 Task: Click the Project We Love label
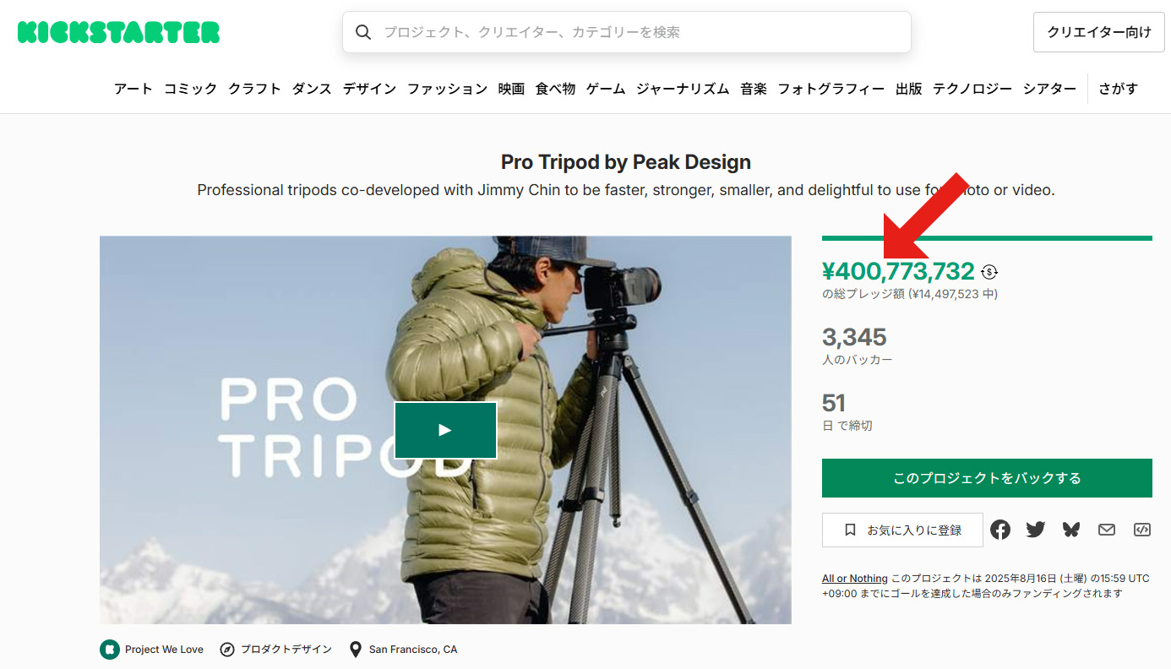pos(164,650)
